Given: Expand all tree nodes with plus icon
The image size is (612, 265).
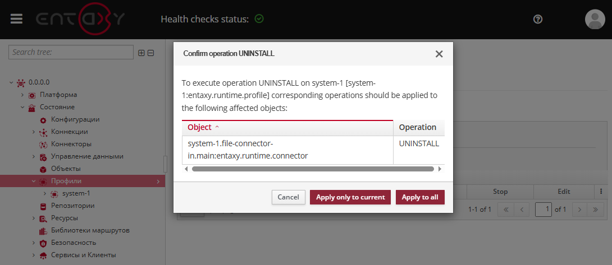Looking at the screenshot, I should pyautogui.click(x=141, y=53).
